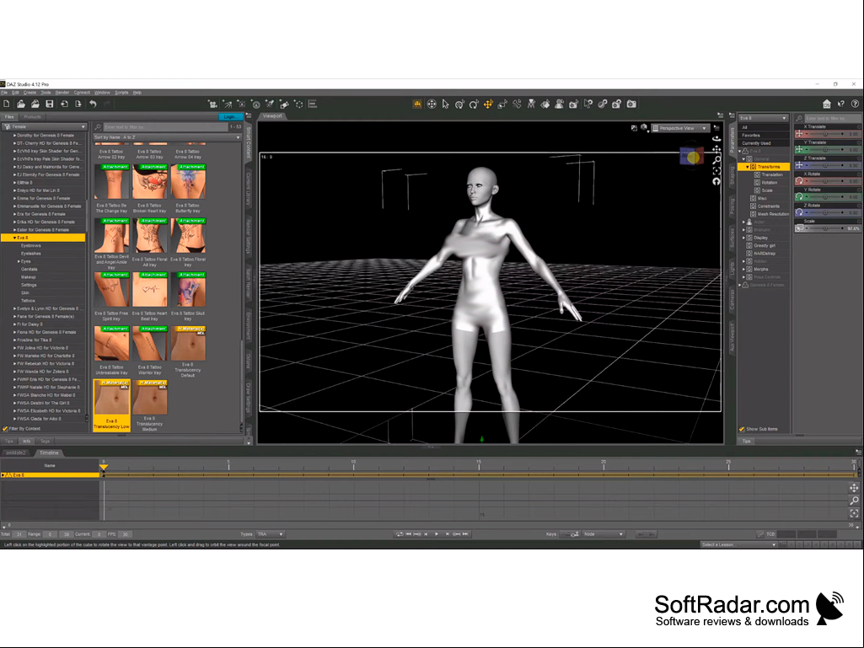Open the Select a Lesson dropdown
This screenshot has width=864, height=648.
click(738, 544)
